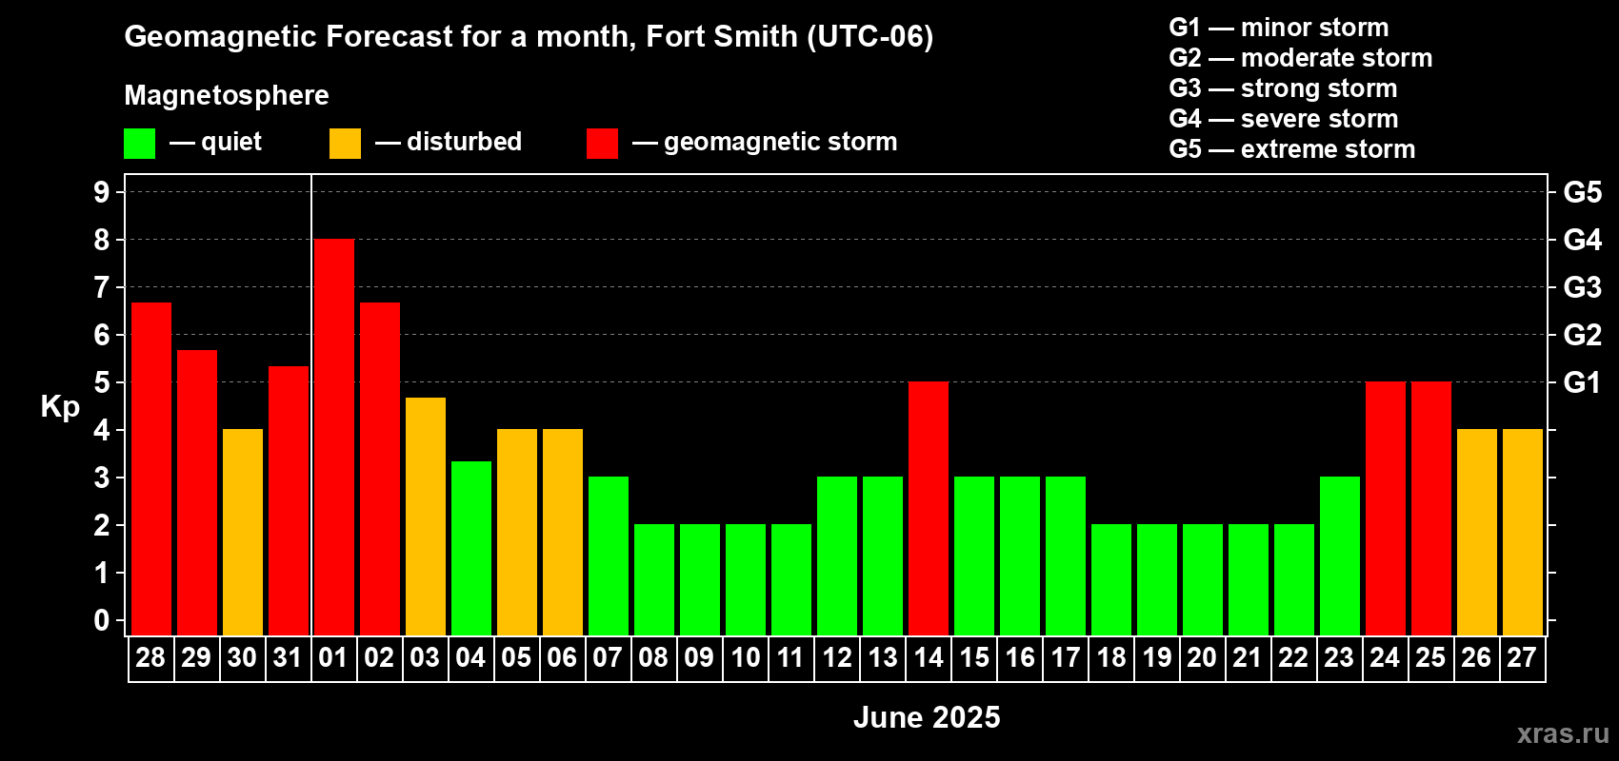This screenshot has height=761, width=1619.
Task: Click the 'Magnetosphere' heading
Action: tap(227, 95)
